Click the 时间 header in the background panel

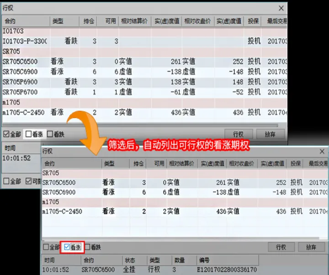coord(10,148)
